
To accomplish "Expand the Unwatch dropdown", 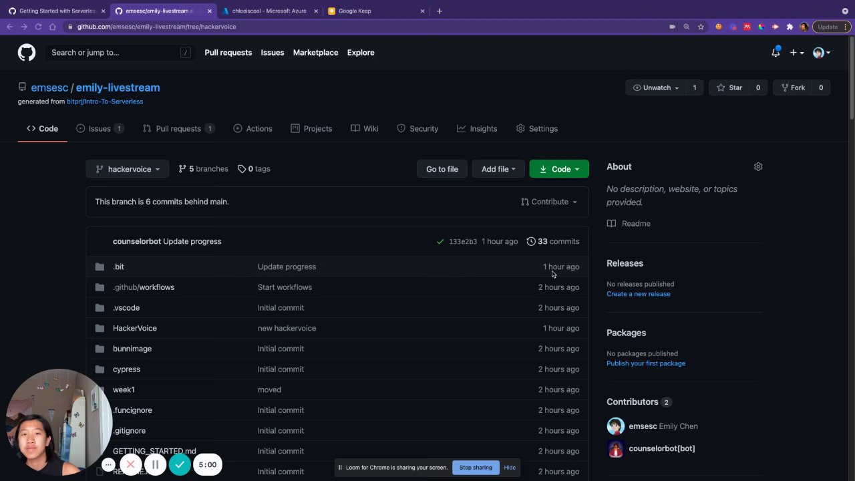I will 656,88.
